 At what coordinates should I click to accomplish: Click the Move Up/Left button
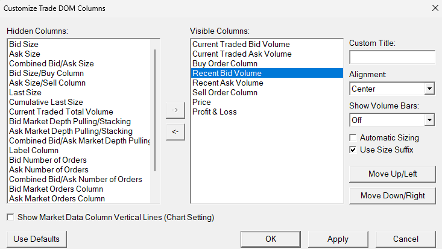pos(392,174)
